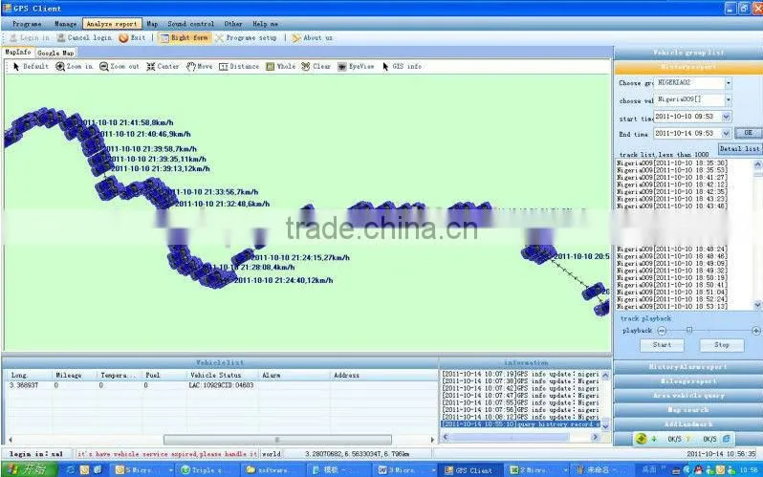This screenshot has height=477, width=763.
Task: Decrease playback speed minus icon
Action: pos(662,331)
